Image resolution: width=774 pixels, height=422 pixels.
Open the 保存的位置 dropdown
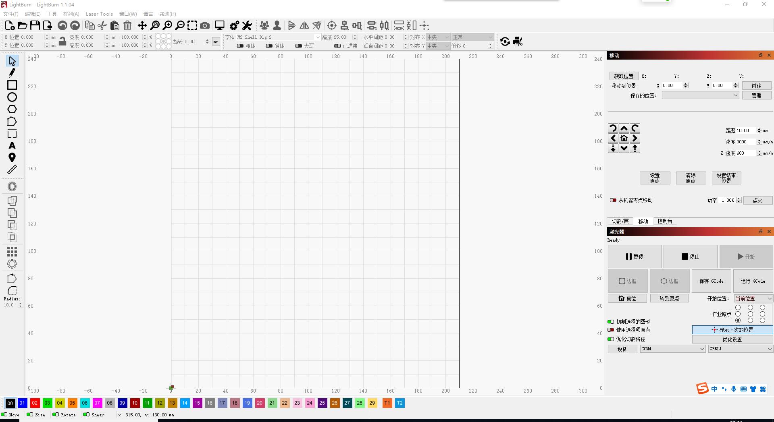pos(700,95)
